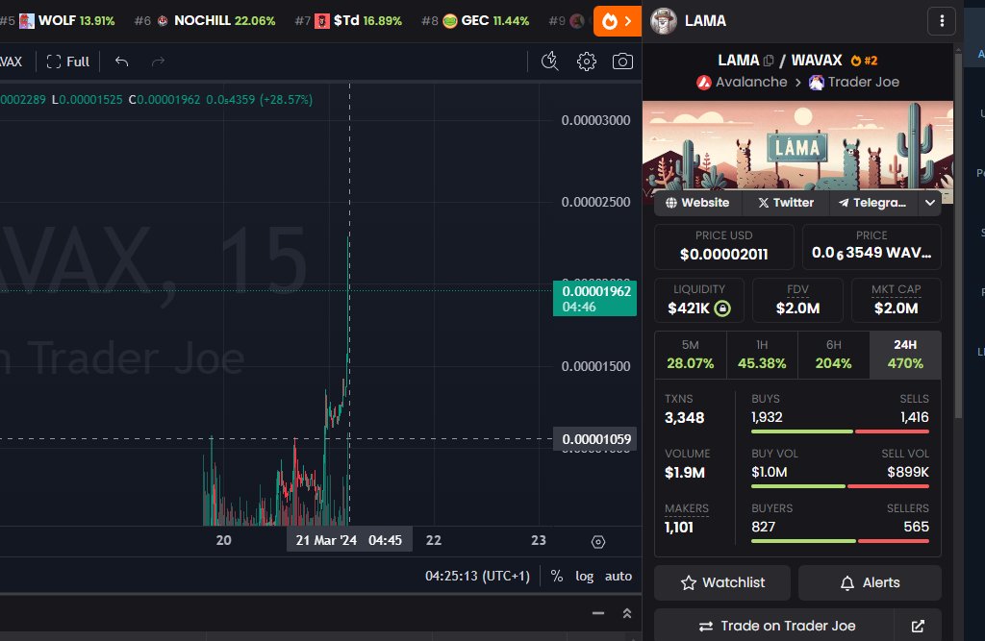Click the price in WAVAX box
This screenshot has height=641, width=985.
[x=871, y=246]
